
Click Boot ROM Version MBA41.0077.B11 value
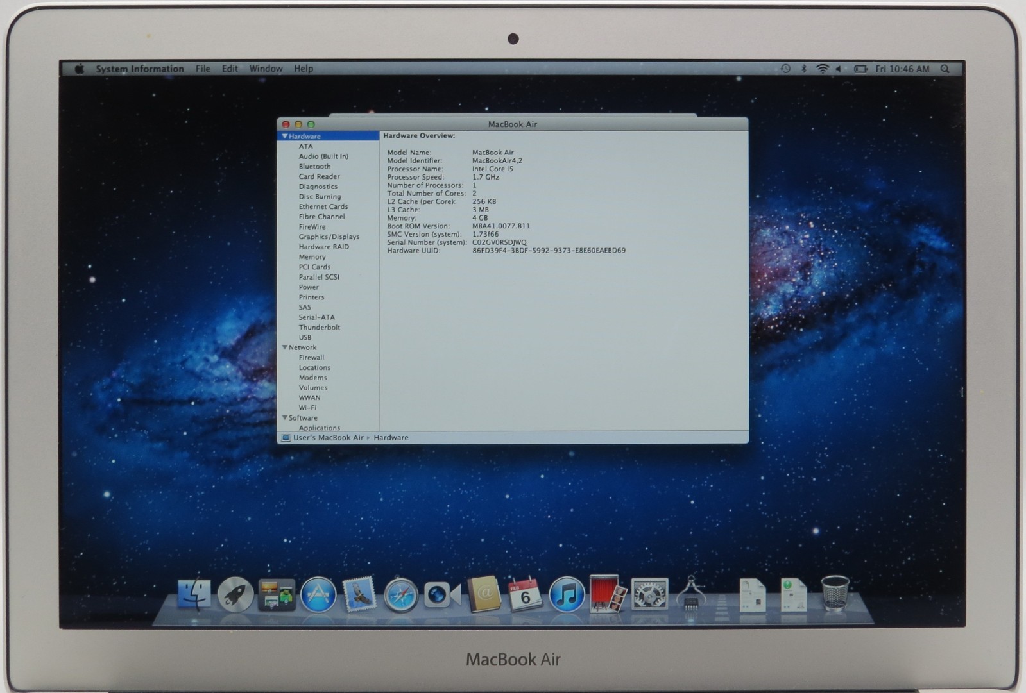[x=501, y=226]
